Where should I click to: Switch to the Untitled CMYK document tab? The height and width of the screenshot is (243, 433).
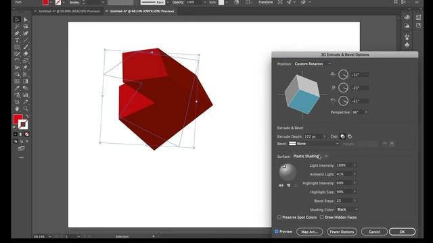click(x=142, y=11)
